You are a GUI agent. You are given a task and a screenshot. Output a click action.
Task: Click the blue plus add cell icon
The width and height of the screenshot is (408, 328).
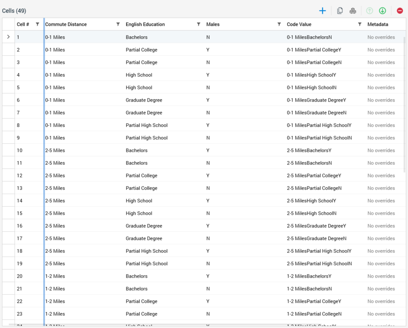point(322,11)
